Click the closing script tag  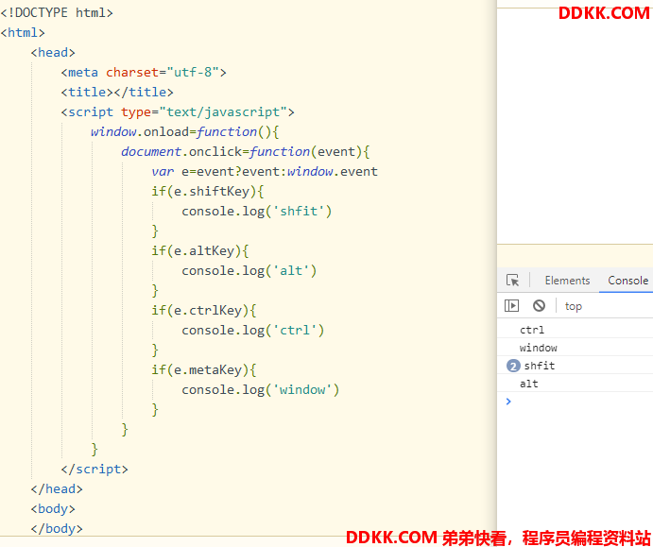(x=95, y=470)
